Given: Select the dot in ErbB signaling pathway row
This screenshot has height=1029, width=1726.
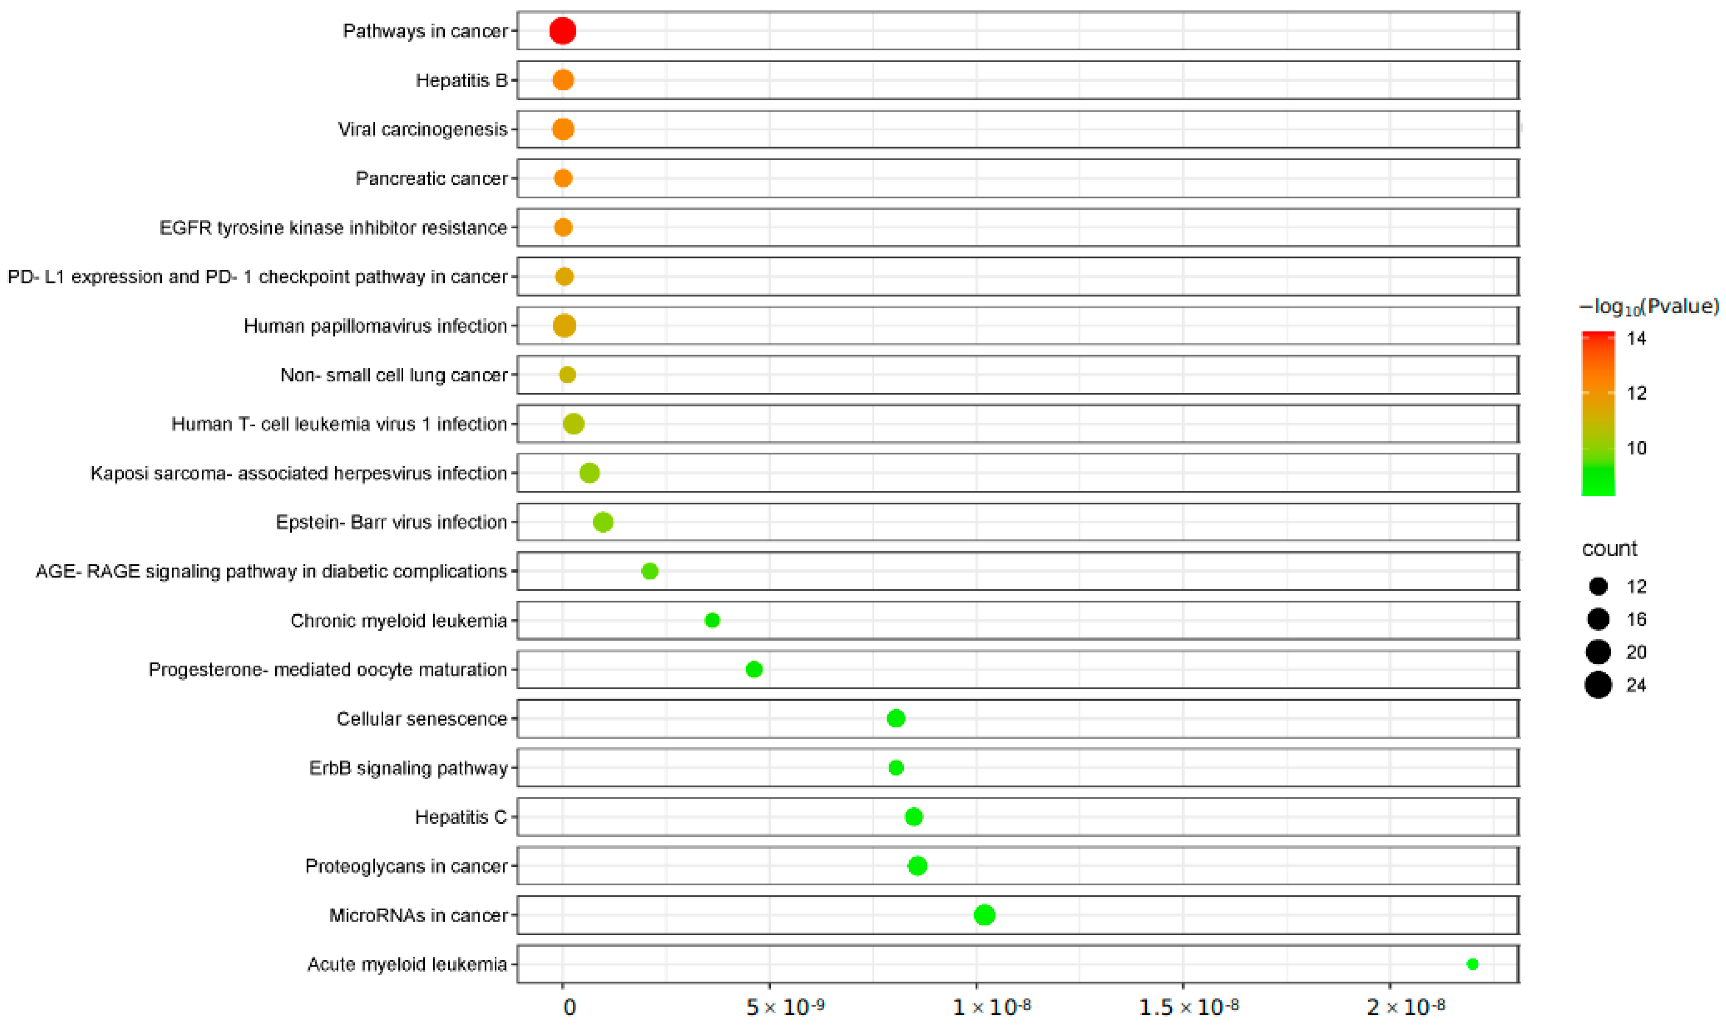Looking at the screenshot, I should 896,768.
